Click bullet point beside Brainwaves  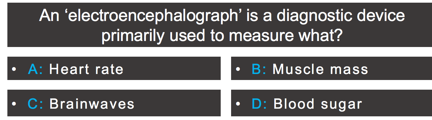pyautogui.click(x=14, y=104)
